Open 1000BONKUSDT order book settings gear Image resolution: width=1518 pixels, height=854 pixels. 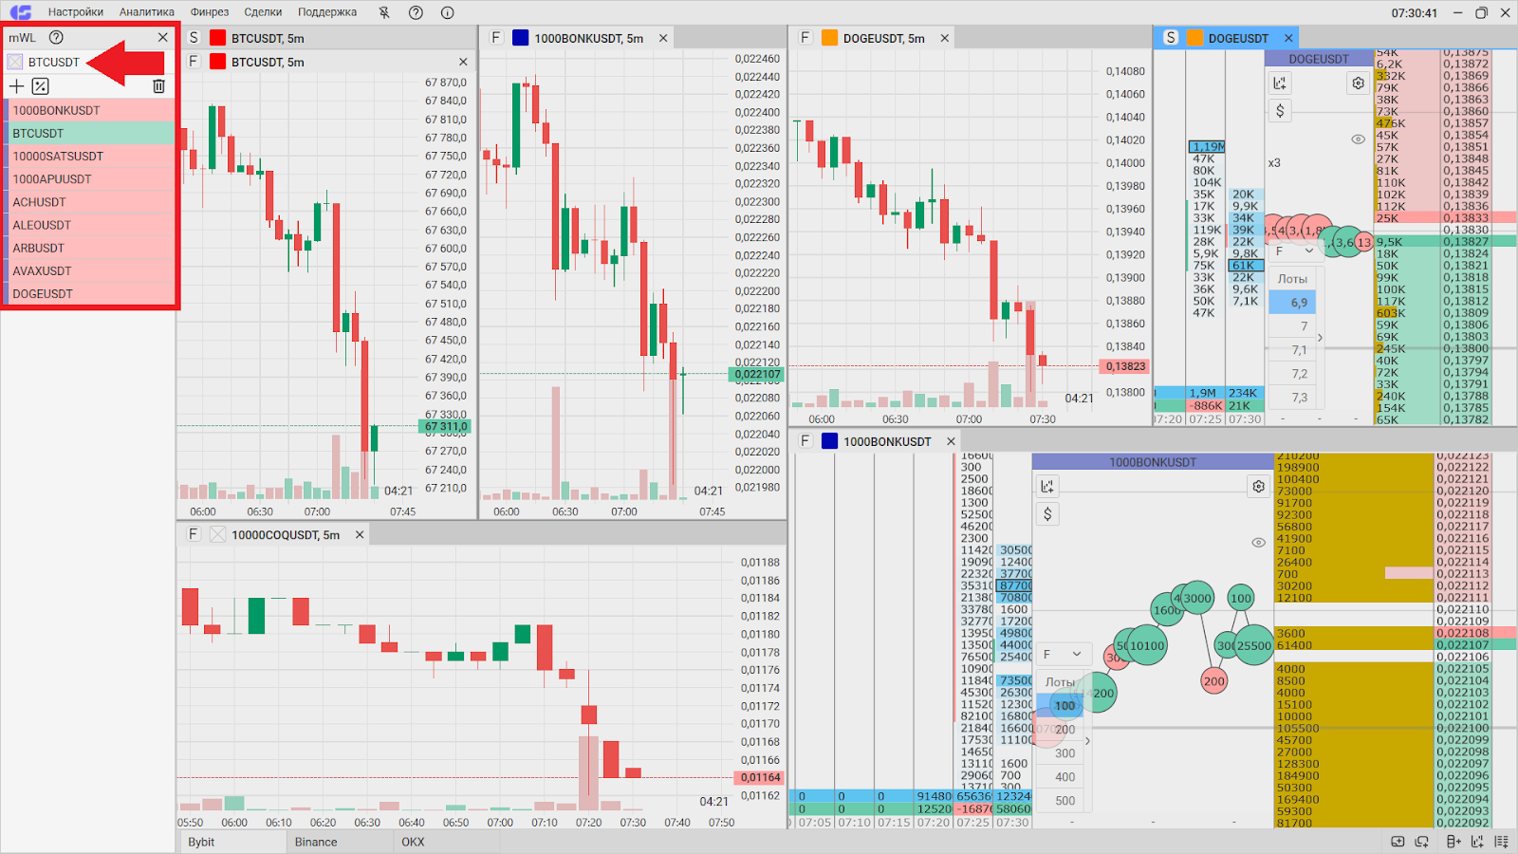1258,486
